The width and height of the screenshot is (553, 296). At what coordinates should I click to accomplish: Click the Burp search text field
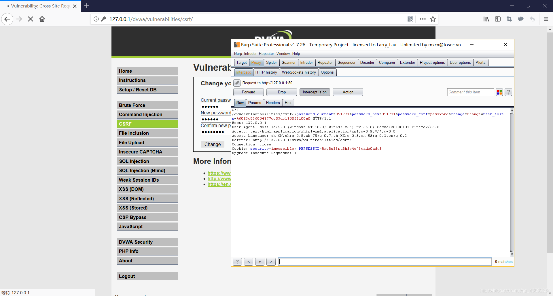(385, 262)
